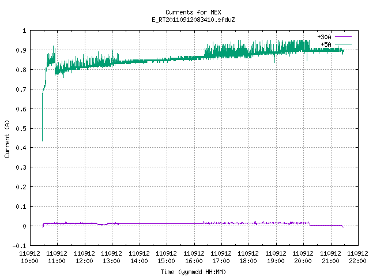The width and height of the screenshot is (369, 277).
Task: Click the y-axis tick label 0.1
Action: point(21,207)
